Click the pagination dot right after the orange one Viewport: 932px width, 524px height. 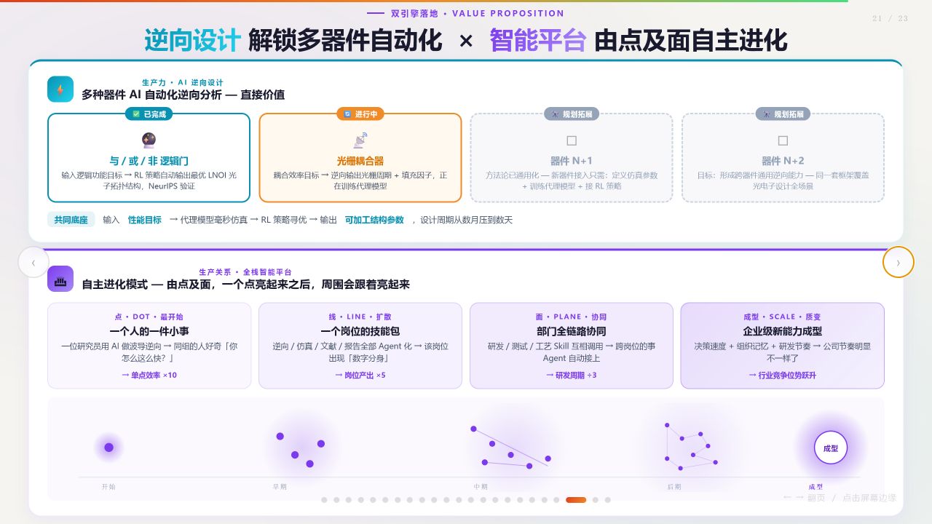point(596,500)
